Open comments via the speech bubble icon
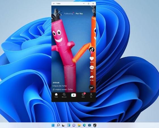159x128 pixels. pyautogui.click(x=92, y=68)
